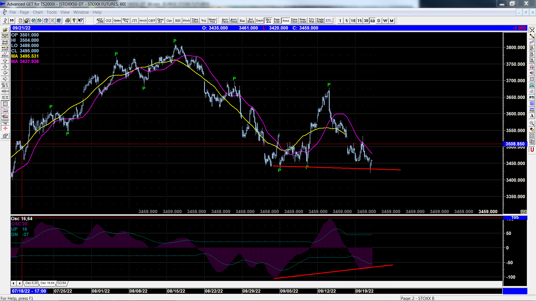Click the Money flow study button
Screen dimensions: 536x301
pos(212,21)
